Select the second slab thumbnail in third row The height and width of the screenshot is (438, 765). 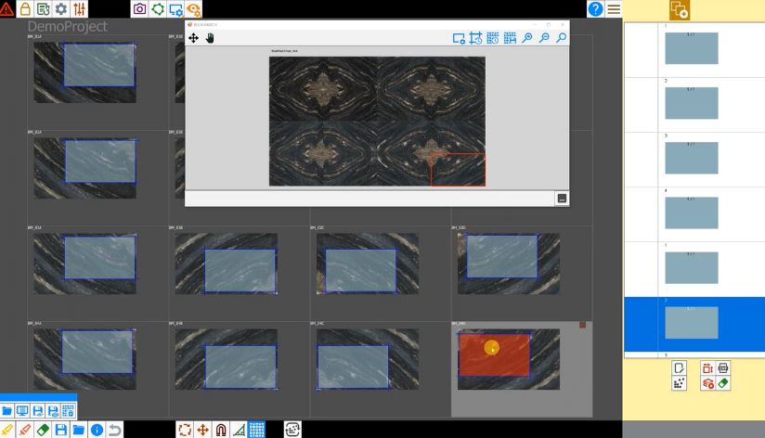227,264
